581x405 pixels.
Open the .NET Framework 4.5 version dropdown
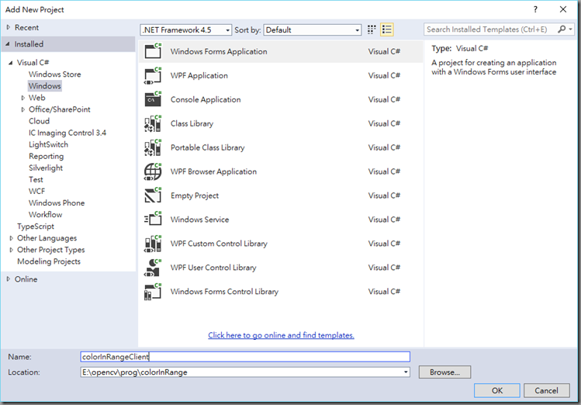point(185,30)
